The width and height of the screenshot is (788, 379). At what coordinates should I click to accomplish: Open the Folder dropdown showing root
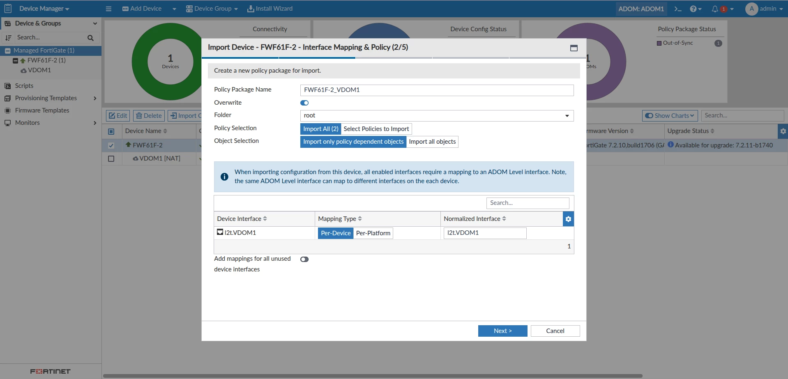[437, 116]
